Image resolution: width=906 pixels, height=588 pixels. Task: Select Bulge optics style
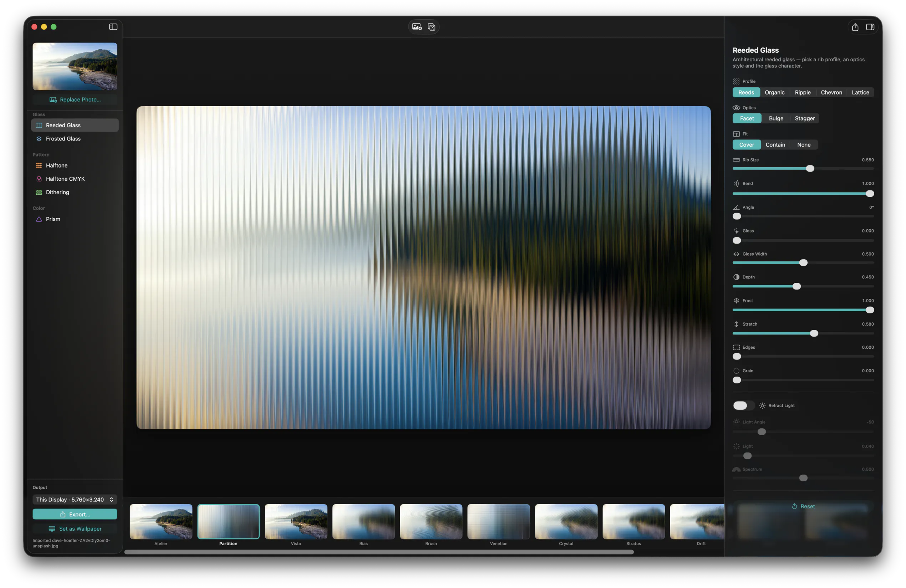tap(776, 118)
